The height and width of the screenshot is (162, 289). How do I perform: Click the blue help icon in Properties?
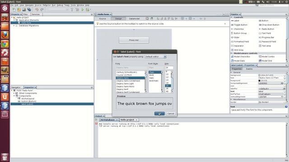point(286,107)
